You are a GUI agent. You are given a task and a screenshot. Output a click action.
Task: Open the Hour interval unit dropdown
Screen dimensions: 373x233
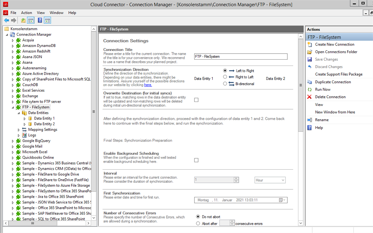(283, 180)
